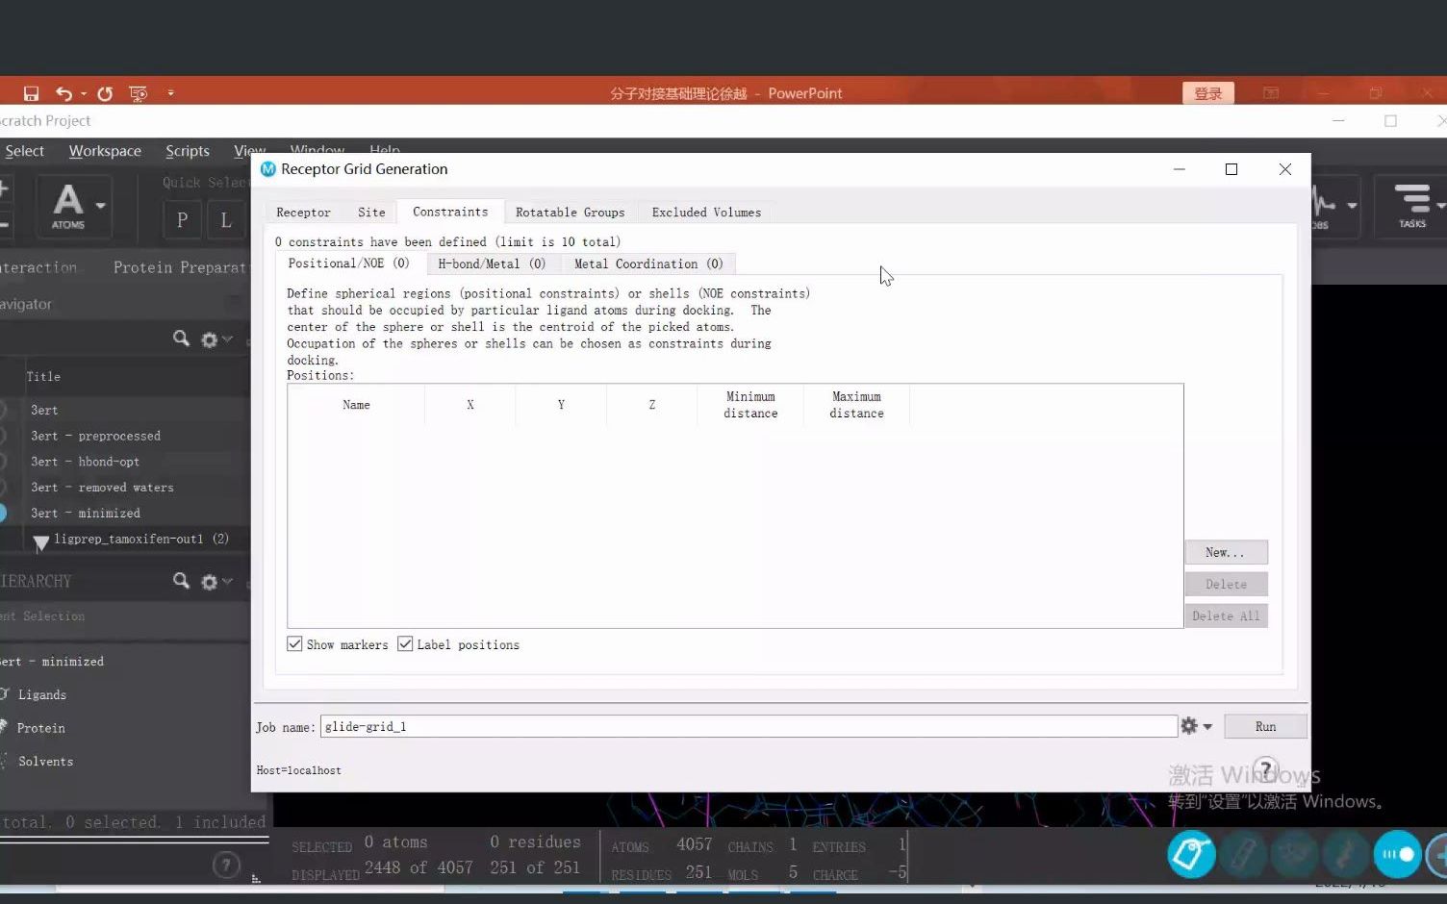Click the Run button
Screen dimensions: 1447x904
tap(1265, 727)
